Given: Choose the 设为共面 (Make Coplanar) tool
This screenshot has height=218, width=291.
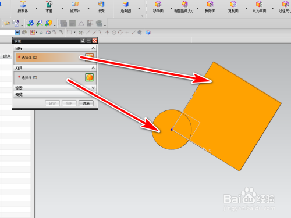Looking at the screenshot, I should pyautogui.click(x=259, y=7).
